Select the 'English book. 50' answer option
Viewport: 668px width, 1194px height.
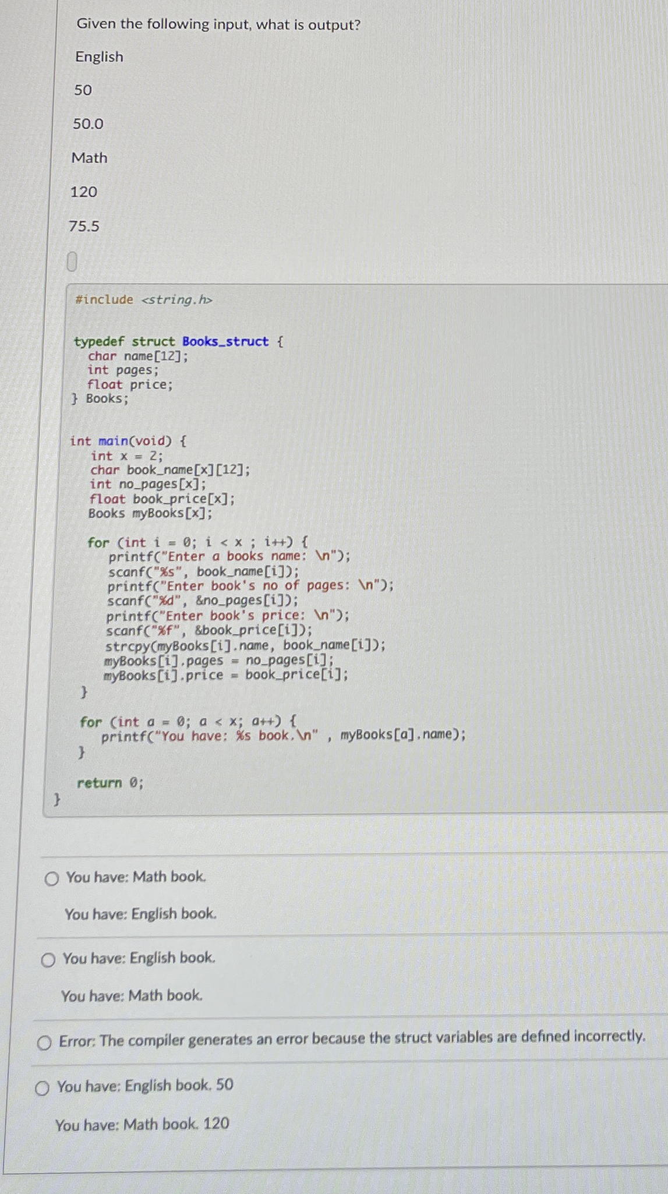pyautogui.click(x=42, y=1089)
